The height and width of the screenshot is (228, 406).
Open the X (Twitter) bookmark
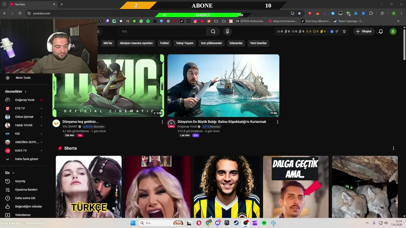pos(101,21)
